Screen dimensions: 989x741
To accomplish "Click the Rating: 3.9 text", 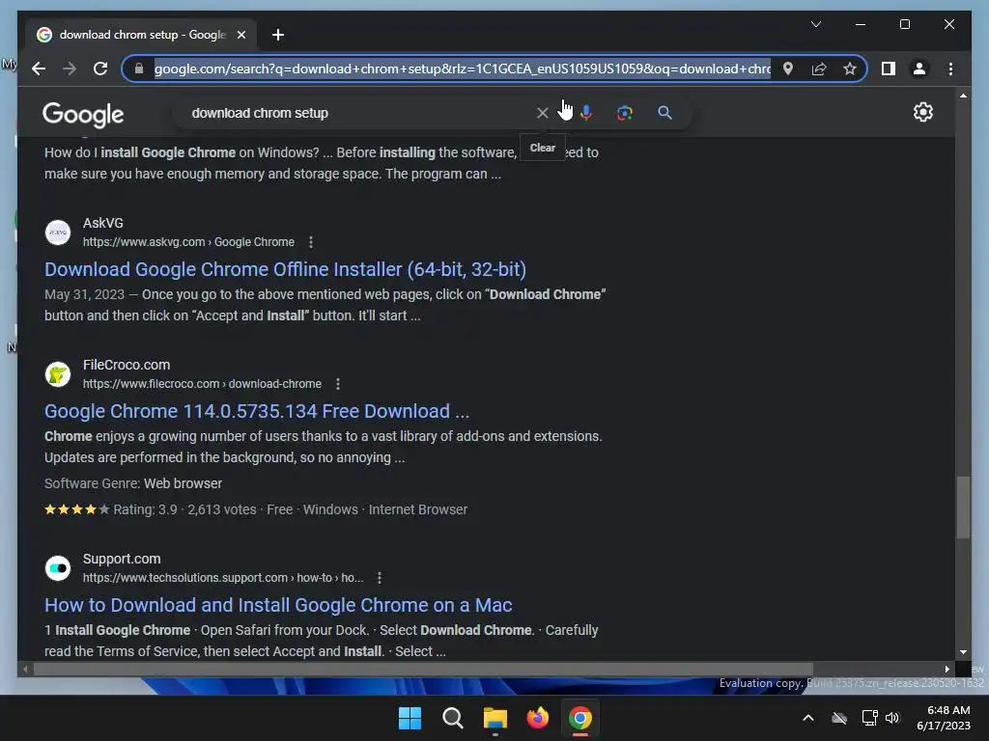I will [x=145, y=509].
